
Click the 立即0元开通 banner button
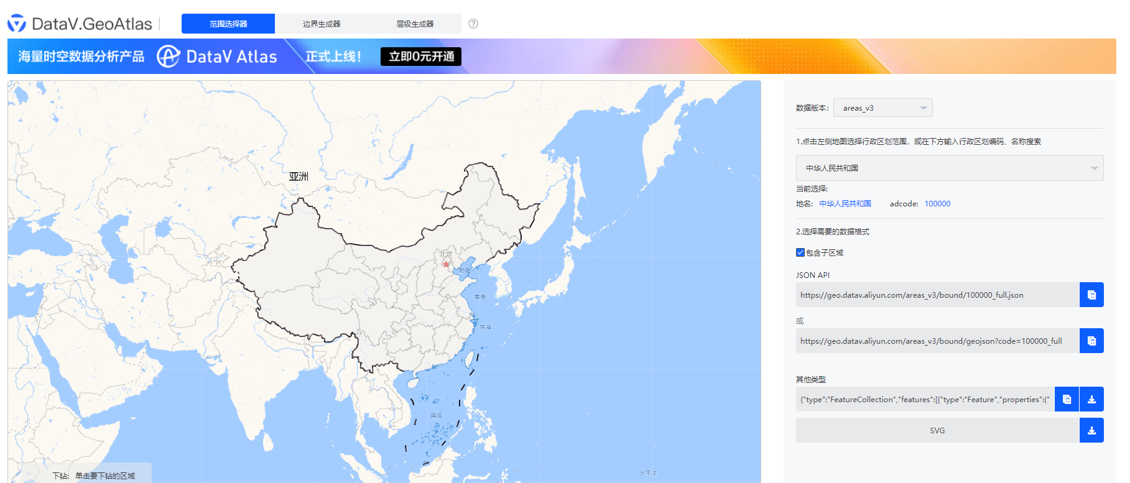click(x=421, y=57)
